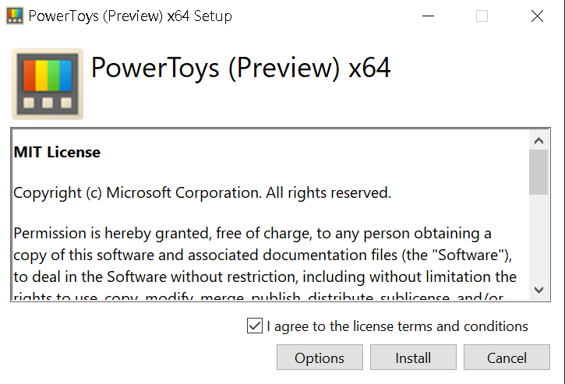Click the Microsoft Corporation copyright line
565x384 pixels.
point(202,192)
